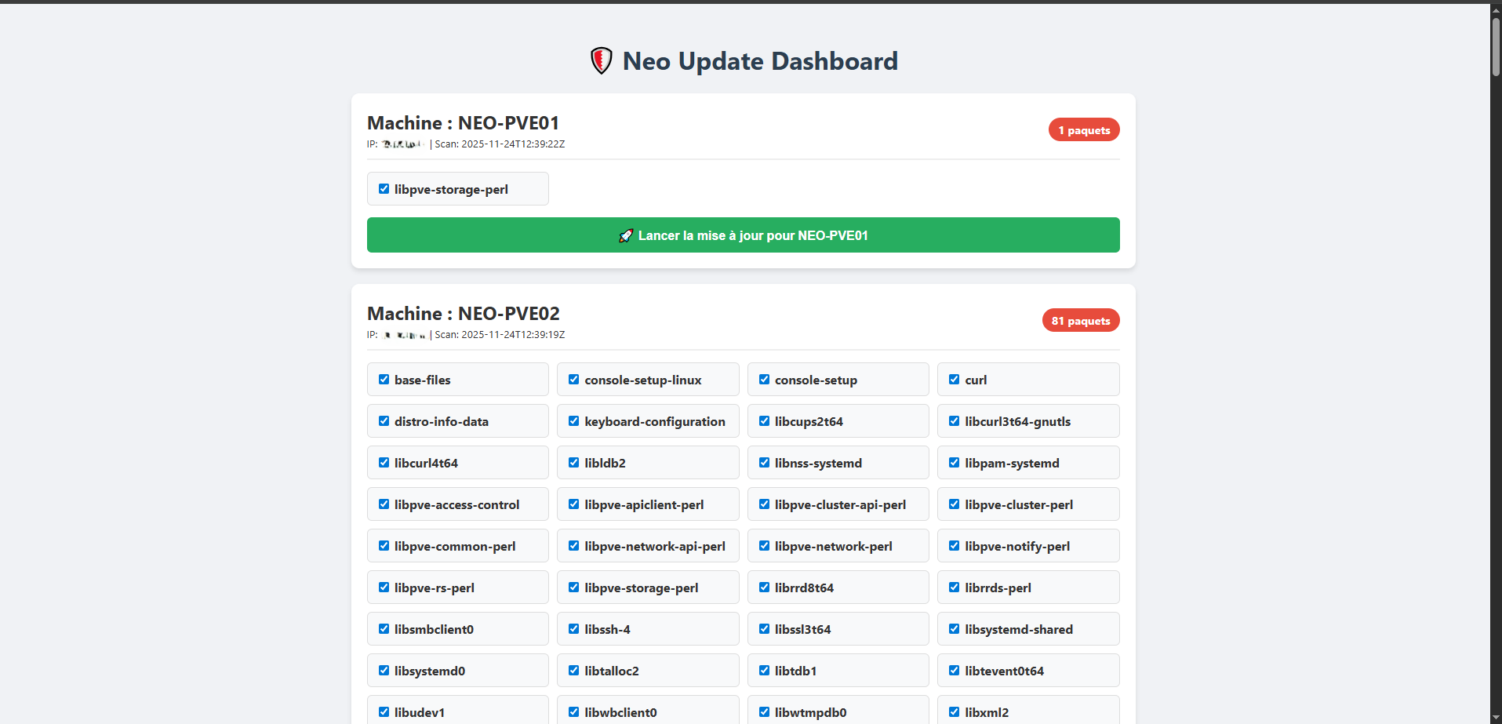Toggle the keyboard-configuration checkbox

pyautogui.click(x=574, y=421)
